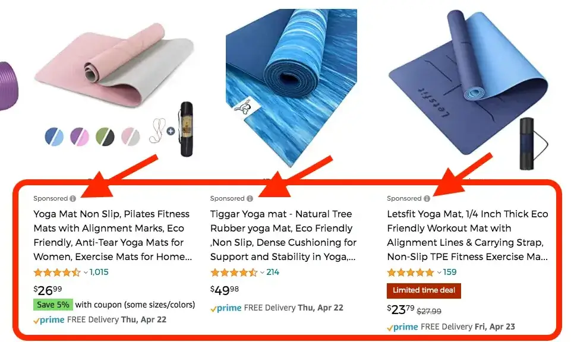The image size is (574, 342).
Task: Choose the pink and gray color swatch
Action: [x=131, y=137]
